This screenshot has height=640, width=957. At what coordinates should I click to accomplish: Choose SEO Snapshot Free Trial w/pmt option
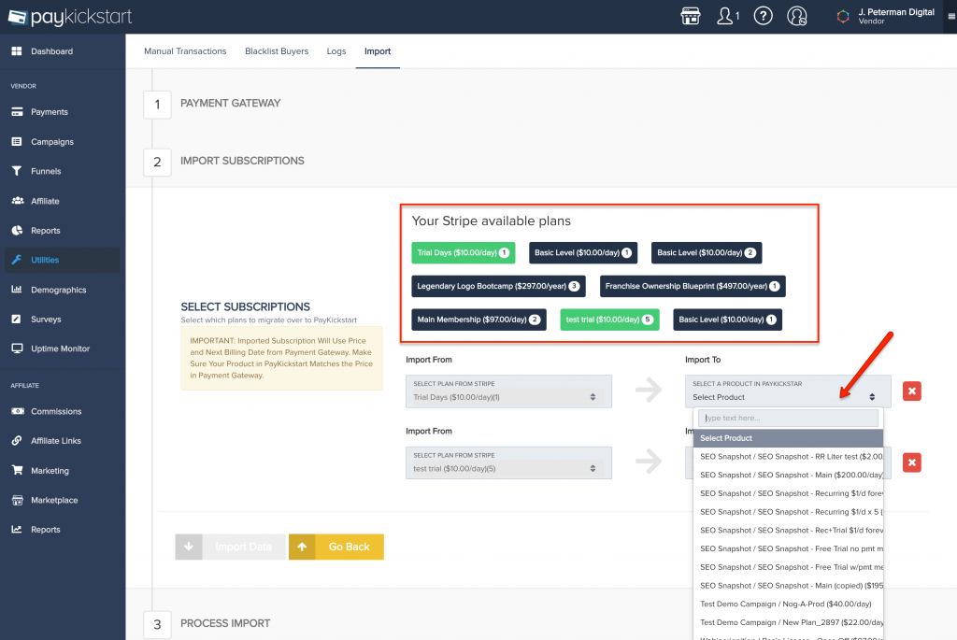(x=788, y=567)
